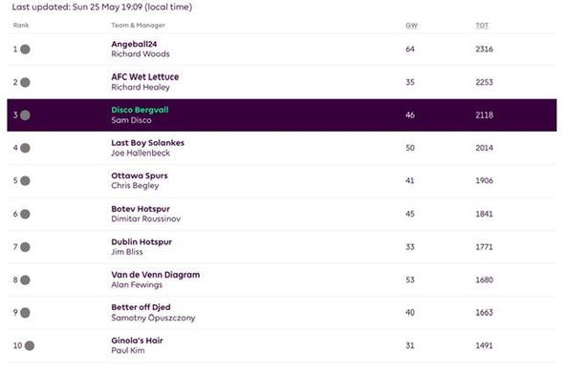View the Dublin Hotspur team
This screenshot has height=373, width=563.
[141, 242]
